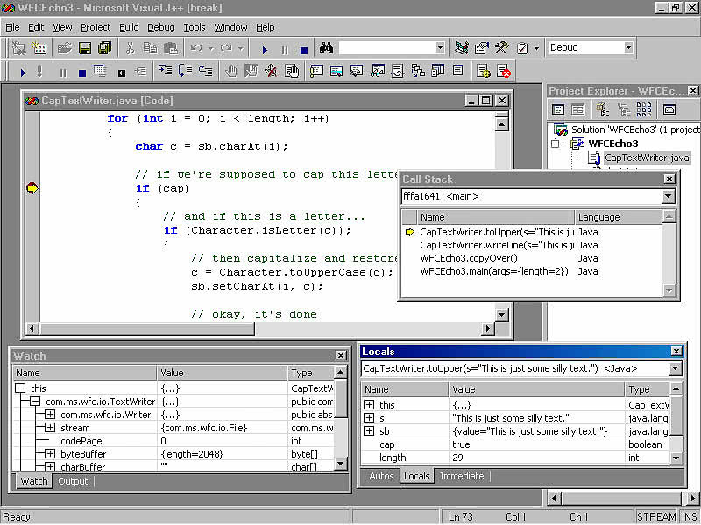Click the Add Item toolbar icon
Screen dimensions: 701x525
39,48
